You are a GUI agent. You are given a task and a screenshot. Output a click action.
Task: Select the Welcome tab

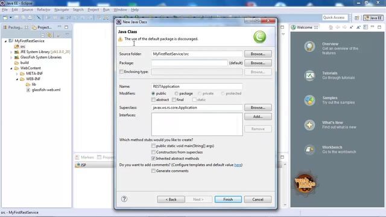tap(304, 27)
